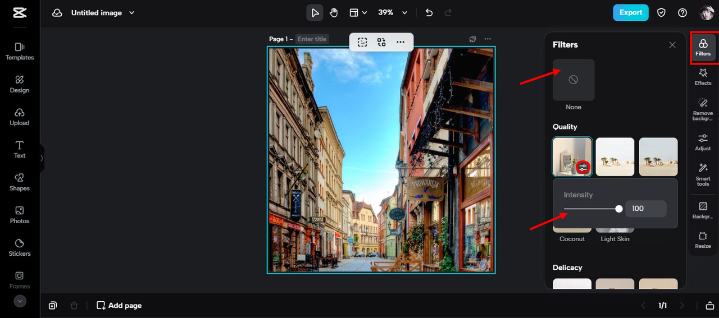Image resolution: width=719 pixels, height=318 pixels.
Task: Open the 39% zoom level dropdown
Action: click(392, 13)
